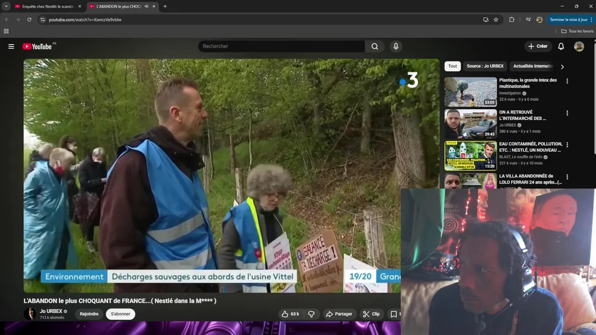Open options for 'ON A RETROUVÉ L'INTERMARCHÉ' video
Screen dimensions: 596x335
point(567,113)
